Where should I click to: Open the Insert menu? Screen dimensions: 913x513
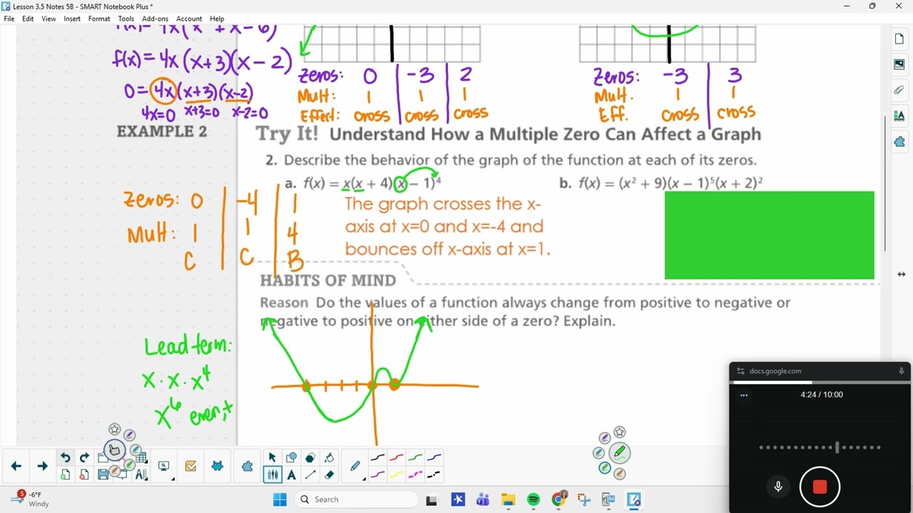[x=72, y=19]
